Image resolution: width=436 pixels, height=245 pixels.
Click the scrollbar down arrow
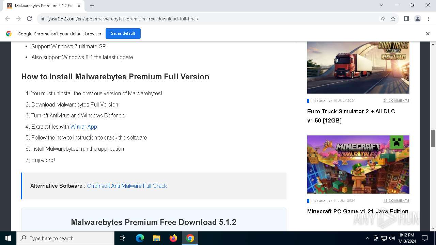(x=433, y=228)
